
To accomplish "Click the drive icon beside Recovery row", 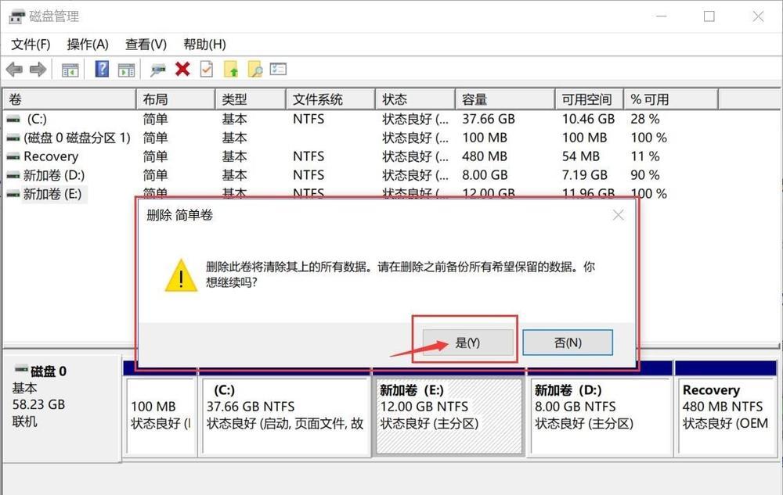I will click(13, 156).
